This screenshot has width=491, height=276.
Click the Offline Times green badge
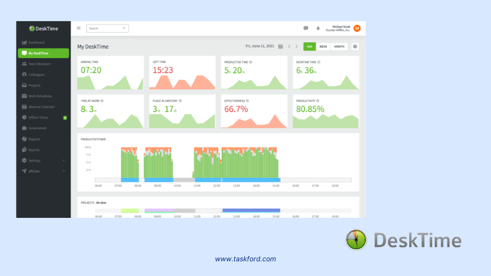pos(65,118)
